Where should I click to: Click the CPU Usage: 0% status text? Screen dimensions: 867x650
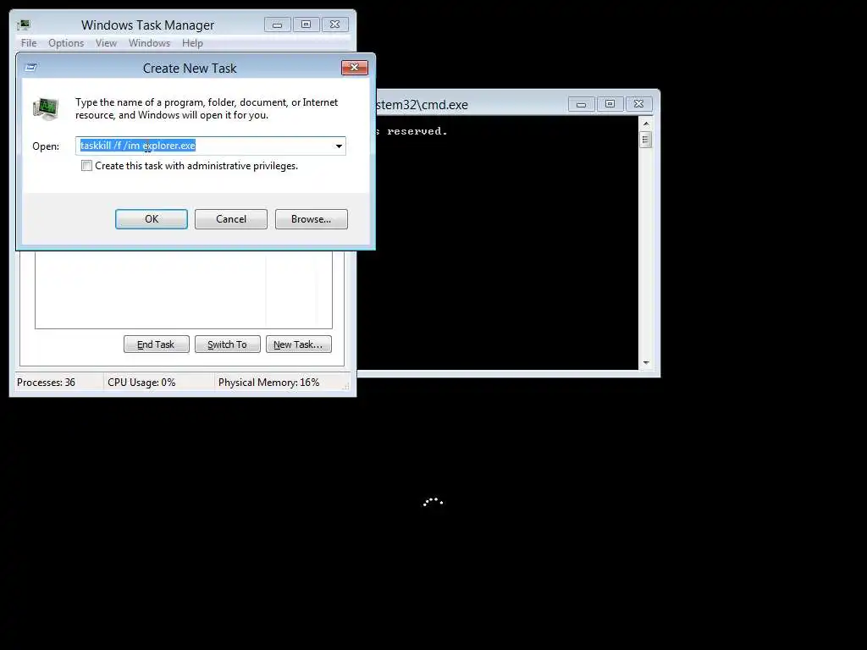tap(141, 383)
